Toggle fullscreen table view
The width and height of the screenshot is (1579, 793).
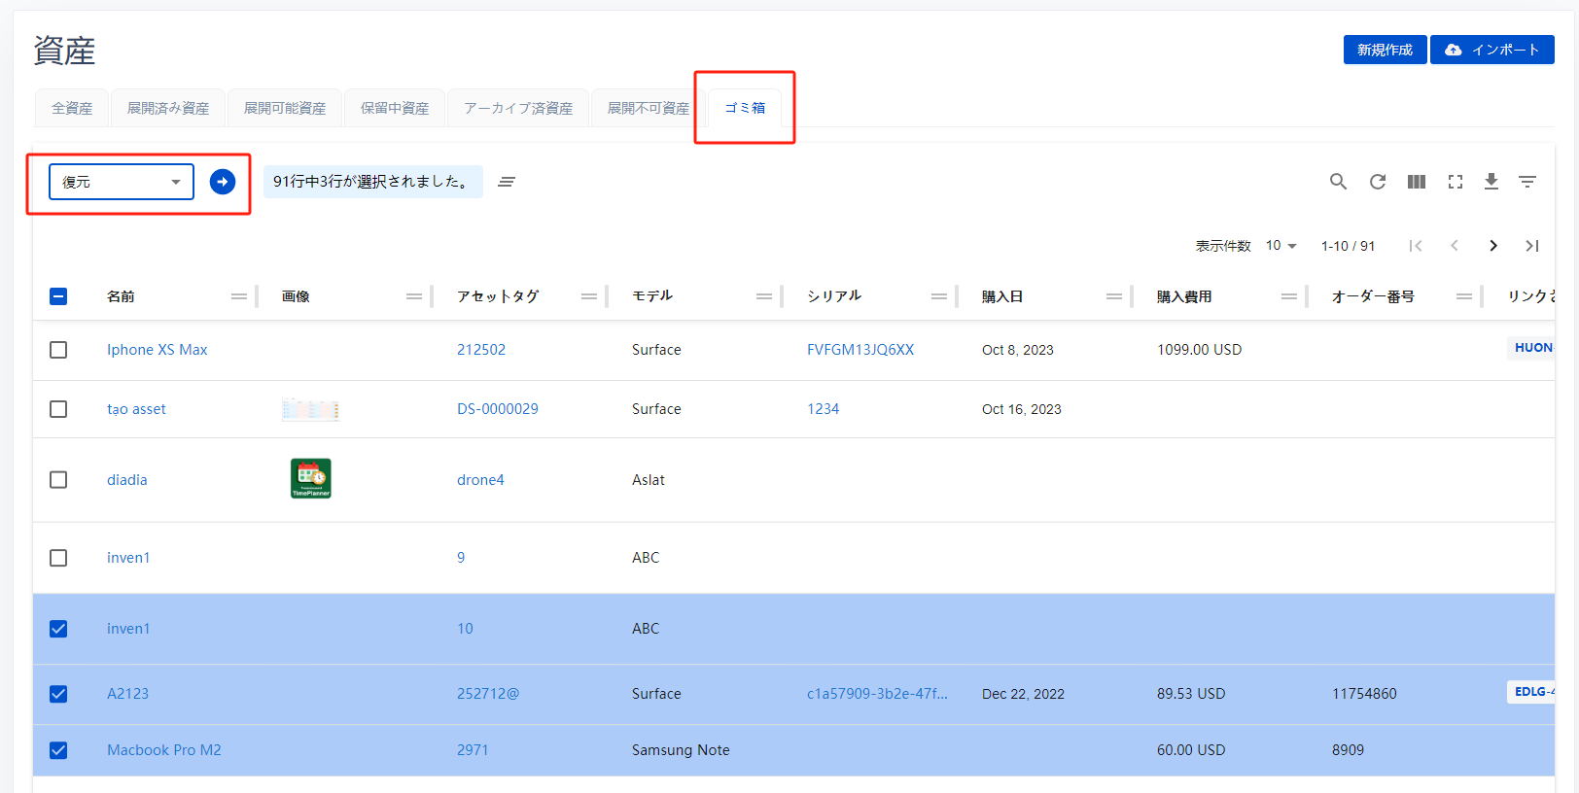click(x=1456, y=182)
